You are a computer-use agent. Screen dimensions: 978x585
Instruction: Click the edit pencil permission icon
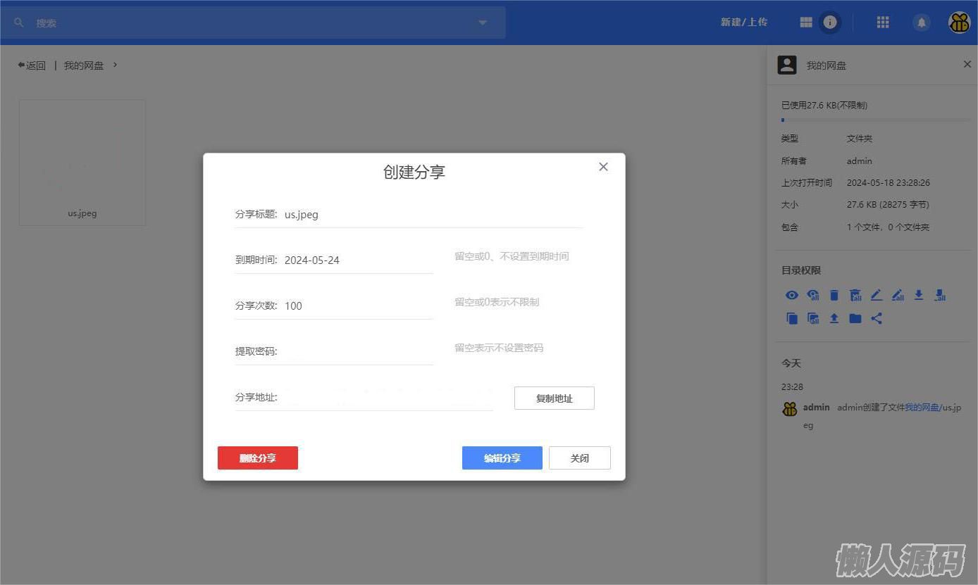877,296
